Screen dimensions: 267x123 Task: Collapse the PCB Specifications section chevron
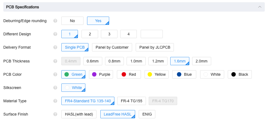(x=259, y=7)
